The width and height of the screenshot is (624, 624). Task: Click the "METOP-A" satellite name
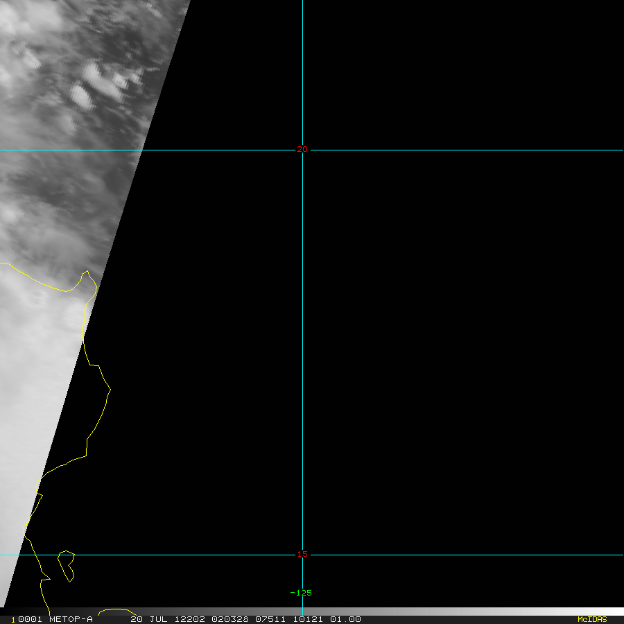click(71, 619)
